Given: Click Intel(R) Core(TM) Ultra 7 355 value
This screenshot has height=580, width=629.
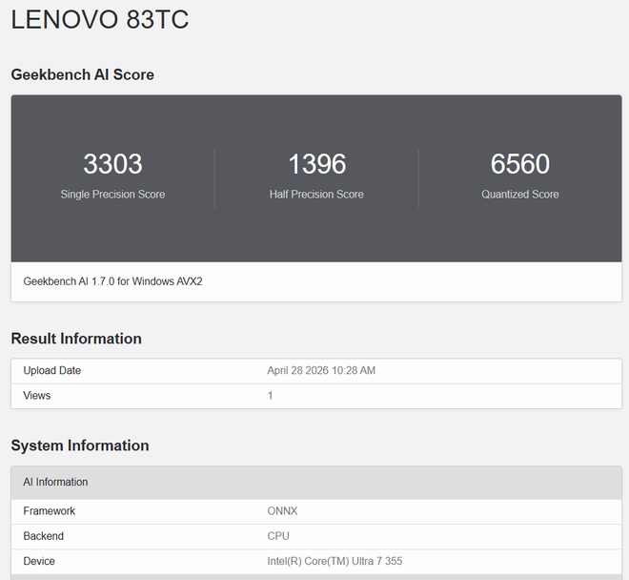Looking at the screenshot, I should pos(335,561).
